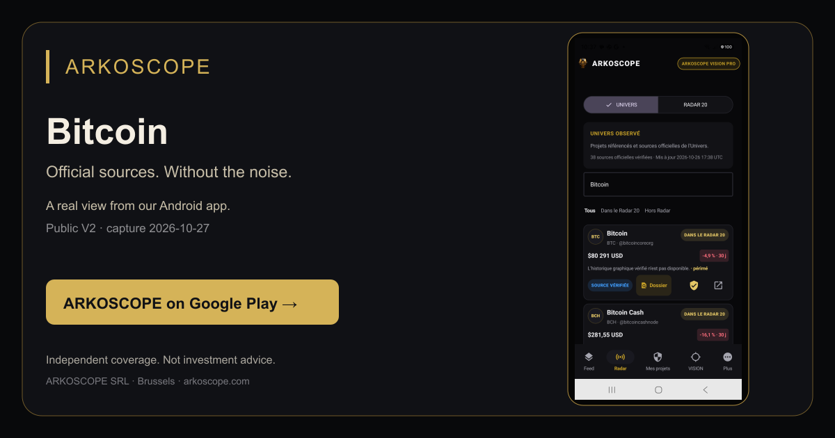Click the Bitcoin search field

[658, 184]
